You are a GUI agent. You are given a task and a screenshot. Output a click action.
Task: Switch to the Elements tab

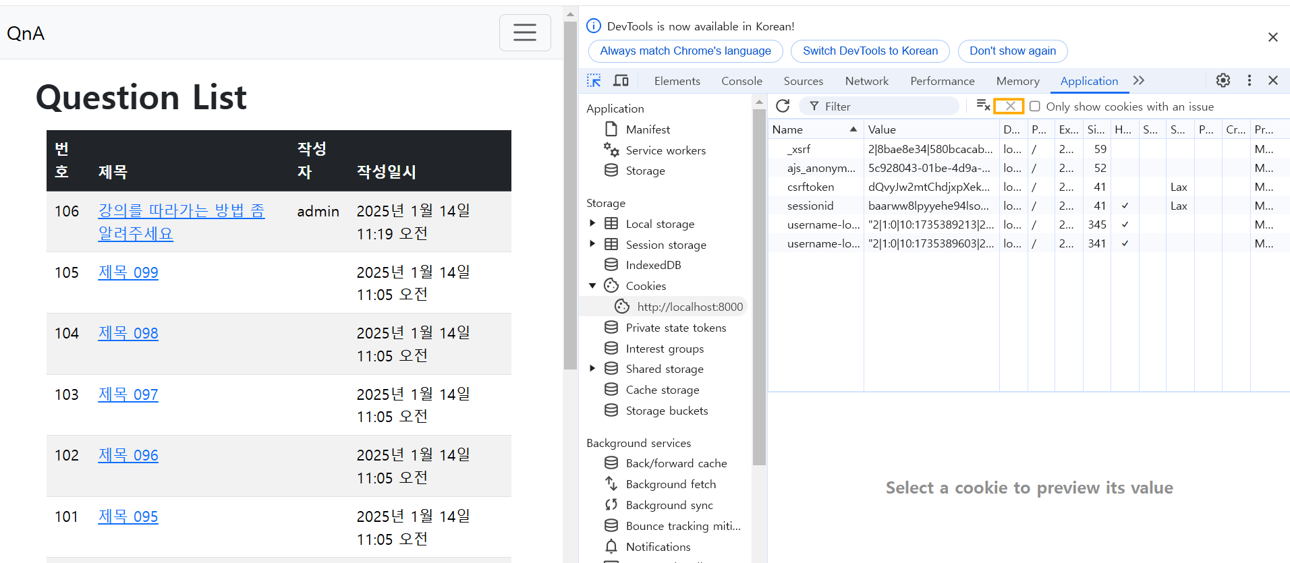[x=677, y=81]
